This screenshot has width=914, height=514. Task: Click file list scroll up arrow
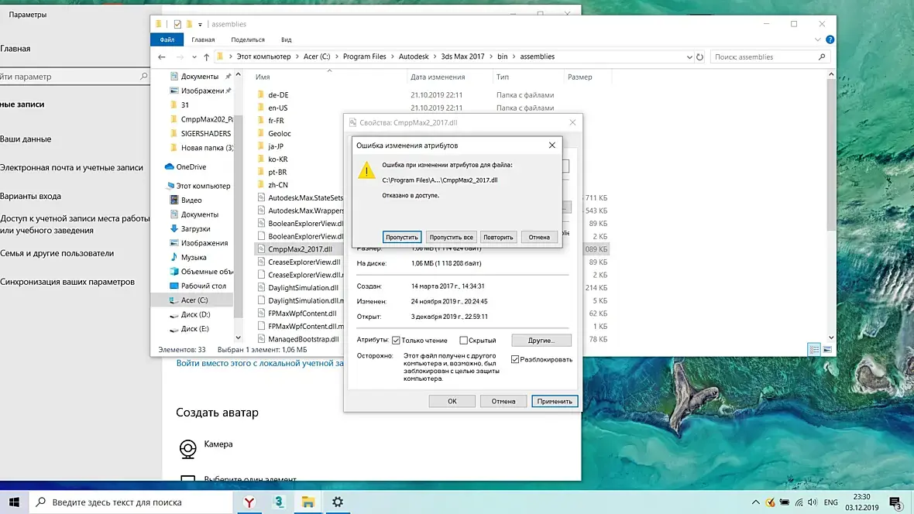pos(831,74)
